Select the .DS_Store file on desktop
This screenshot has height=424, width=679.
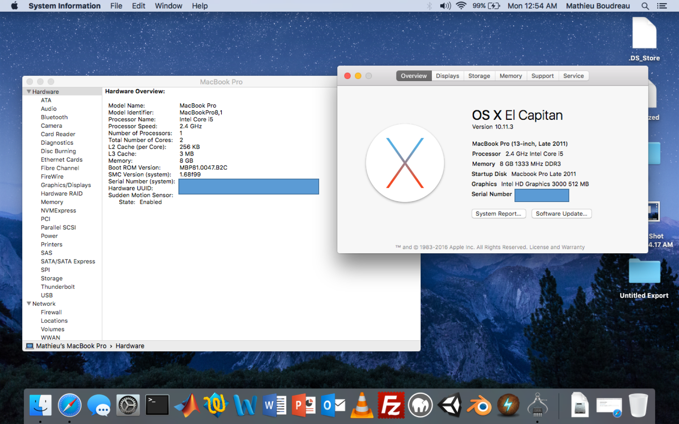(644, 39)
